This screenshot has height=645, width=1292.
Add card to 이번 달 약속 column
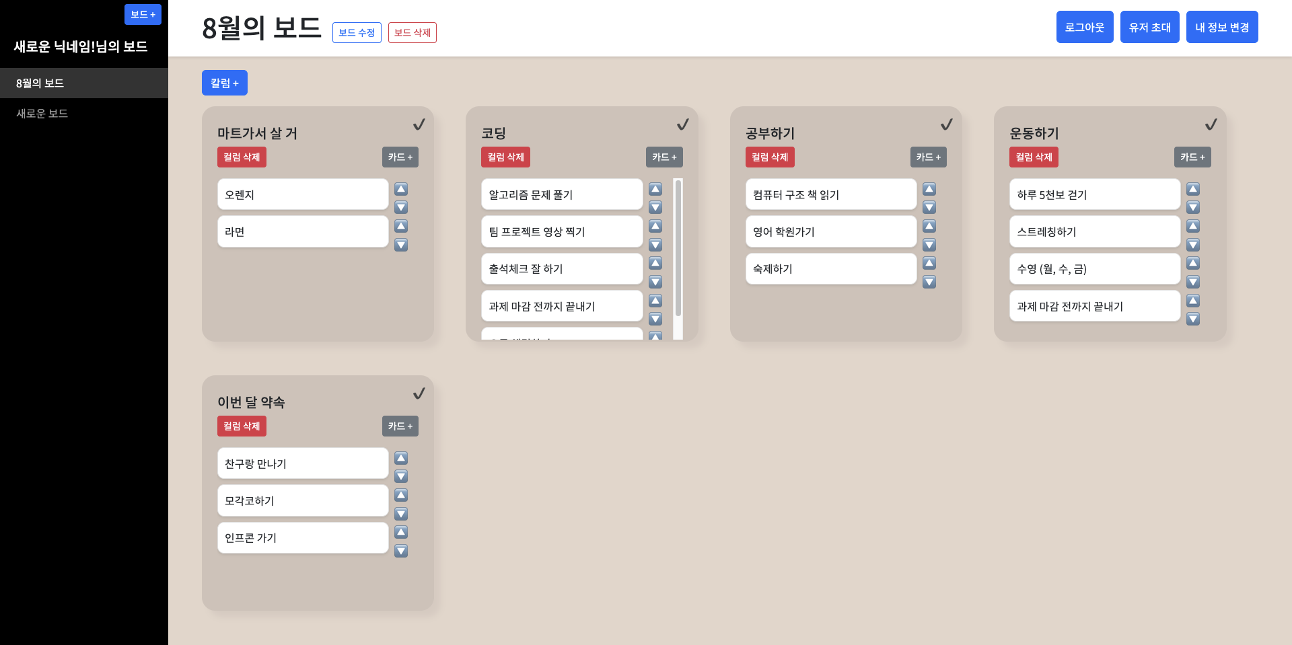400,426
